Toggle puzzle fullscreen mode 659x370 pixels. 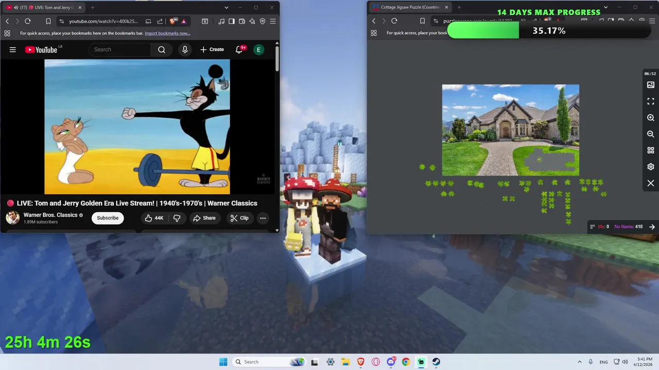point(651,101)
